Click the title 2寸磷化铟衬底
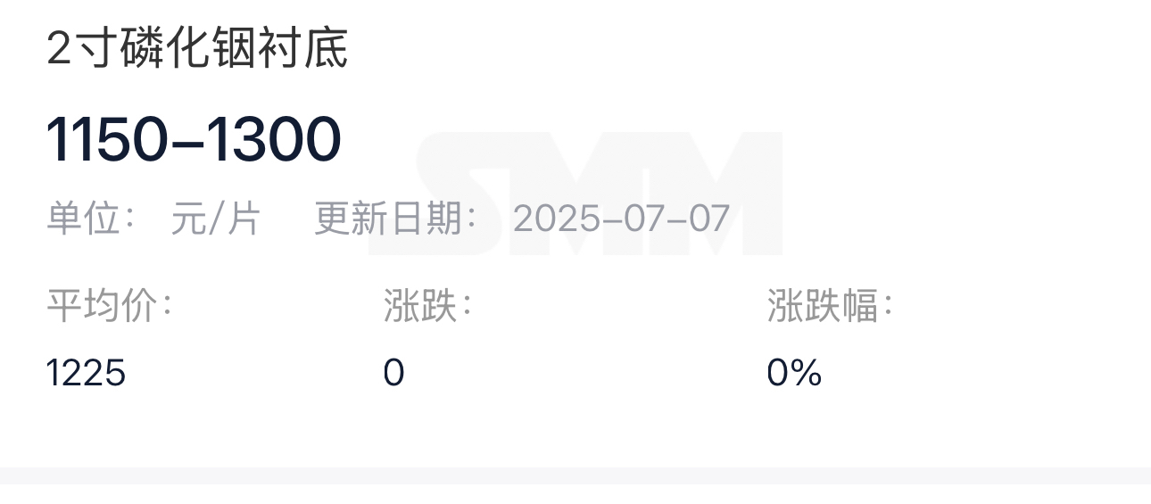This screenshot has height=504, width=1151. 197,48
